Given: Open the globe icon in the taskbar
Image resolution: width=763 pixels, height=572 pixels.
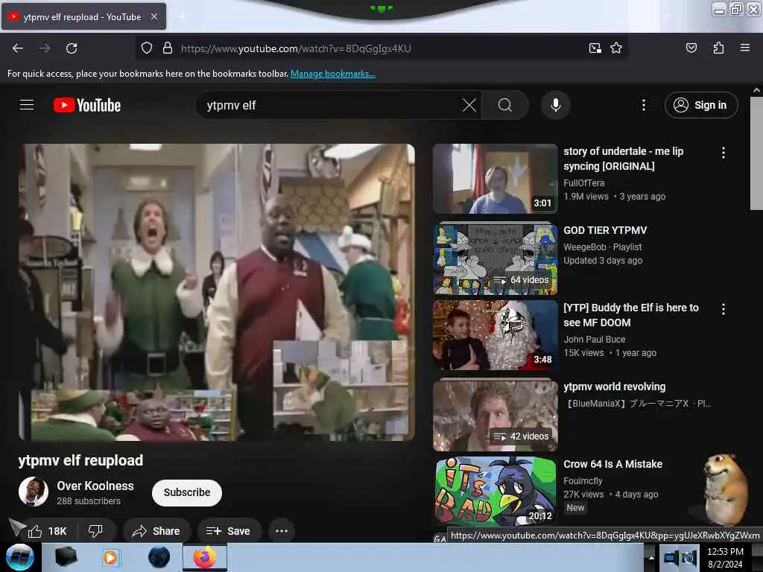Looking at the screenshot, I should (x=159, y=557).
